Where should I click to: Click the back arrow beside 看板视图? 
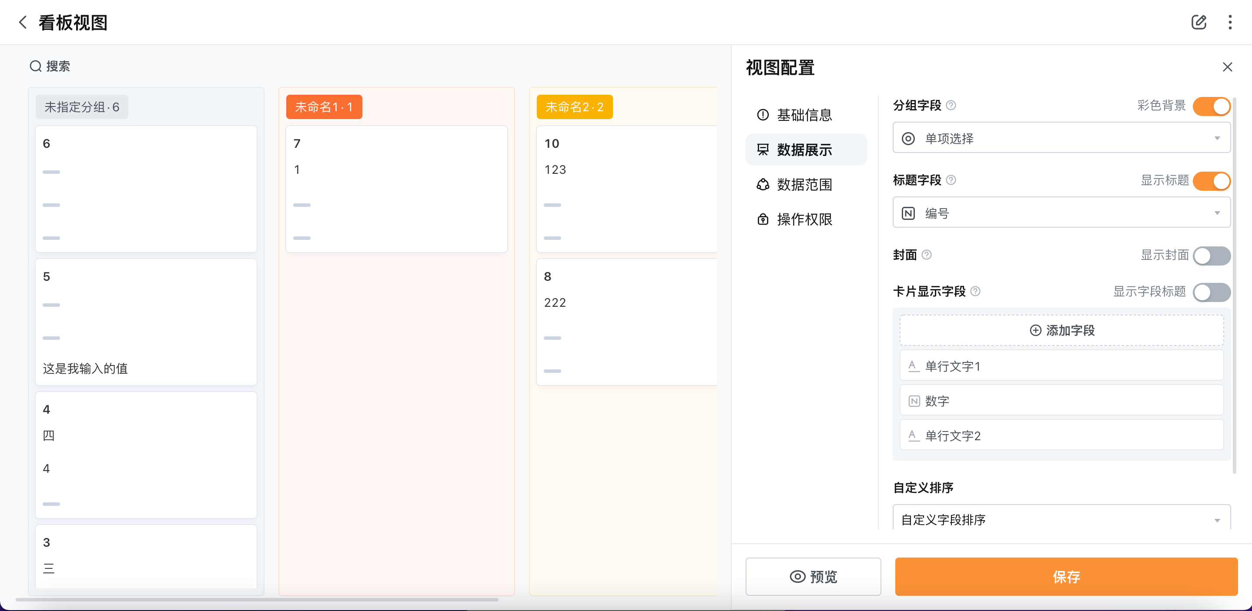[22, 22]
